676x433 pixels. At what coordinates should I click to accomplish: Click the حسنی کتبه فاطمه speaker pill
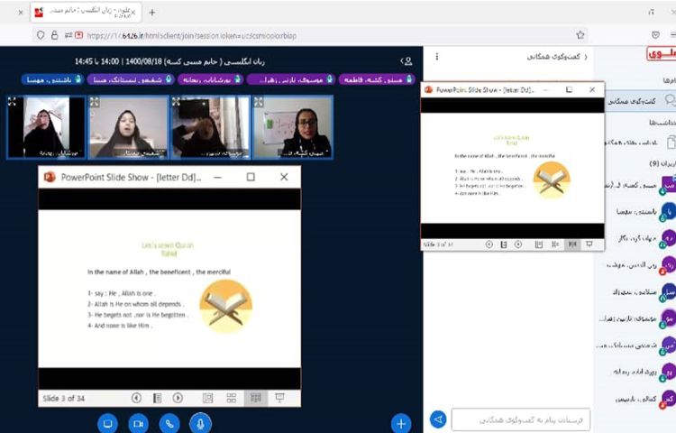(377, 79)
